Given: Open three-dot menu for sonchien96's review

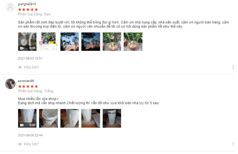Looking at the screenshot, I should (233, 144).
